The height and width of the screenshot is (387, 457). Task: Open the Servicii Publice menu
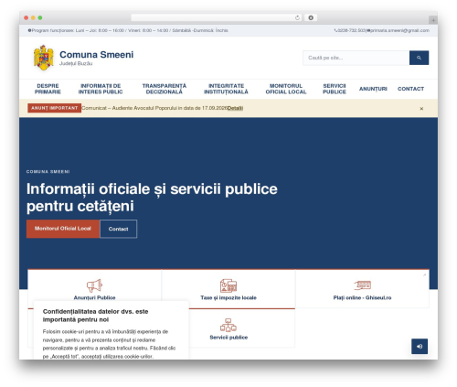point(335,89)
